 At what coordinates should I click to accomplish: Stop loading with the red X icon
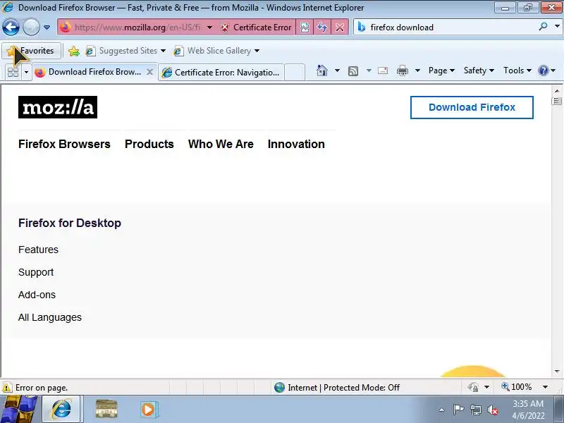click(x=340, y=27)
